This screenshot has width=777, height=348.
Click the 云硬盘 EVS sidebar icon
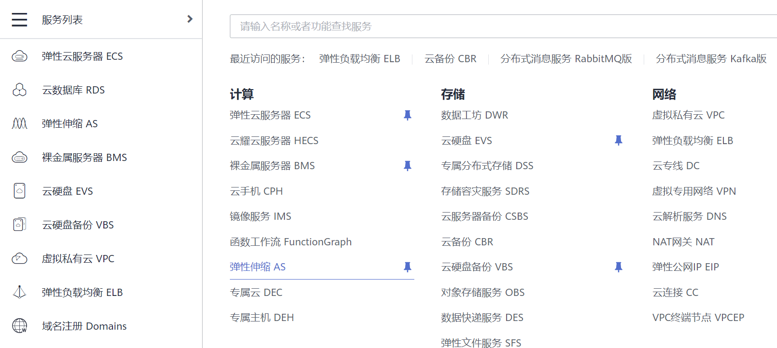(x=19, y=191)
